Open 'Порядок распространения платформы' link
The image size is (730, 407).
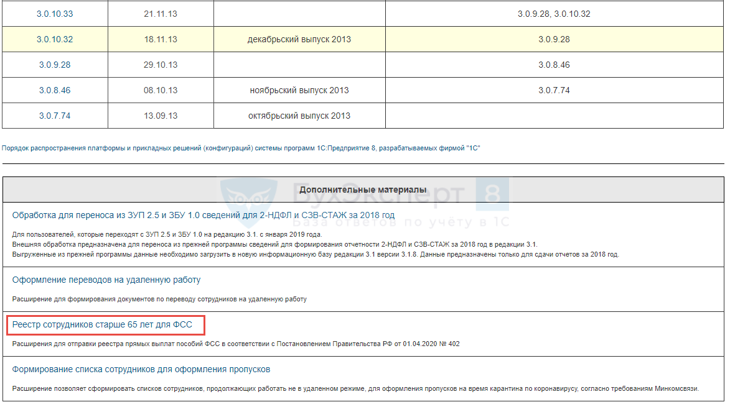coord(241,148)
